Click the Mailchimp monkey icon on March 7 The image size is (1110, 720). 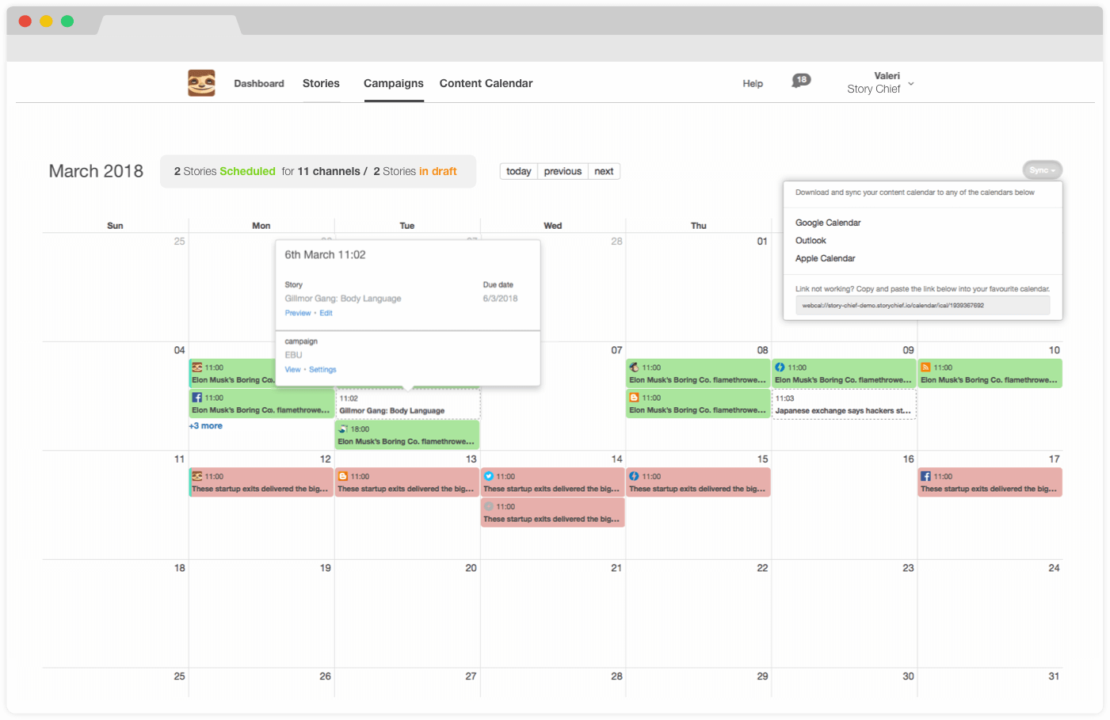[634, 367]
